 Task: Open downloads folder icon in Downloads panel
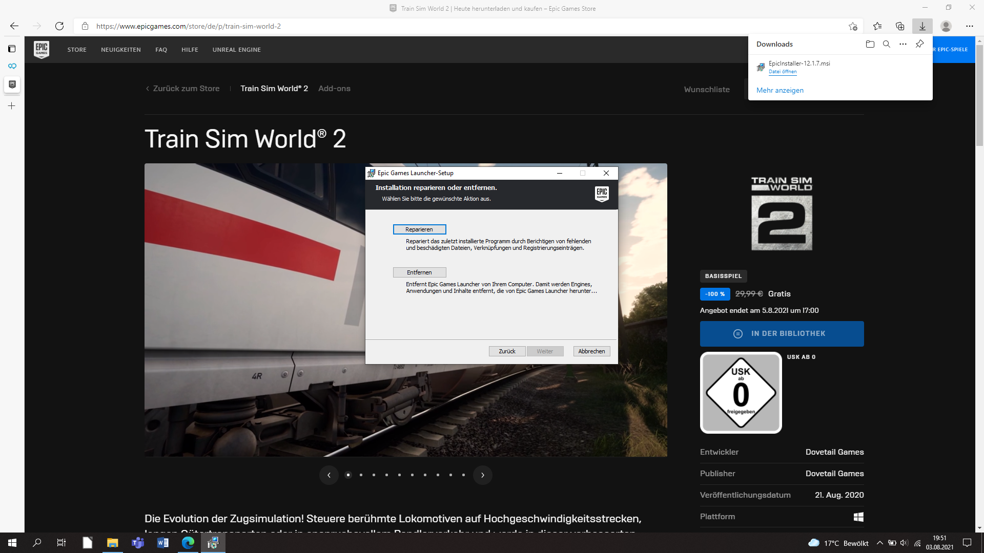870,44
